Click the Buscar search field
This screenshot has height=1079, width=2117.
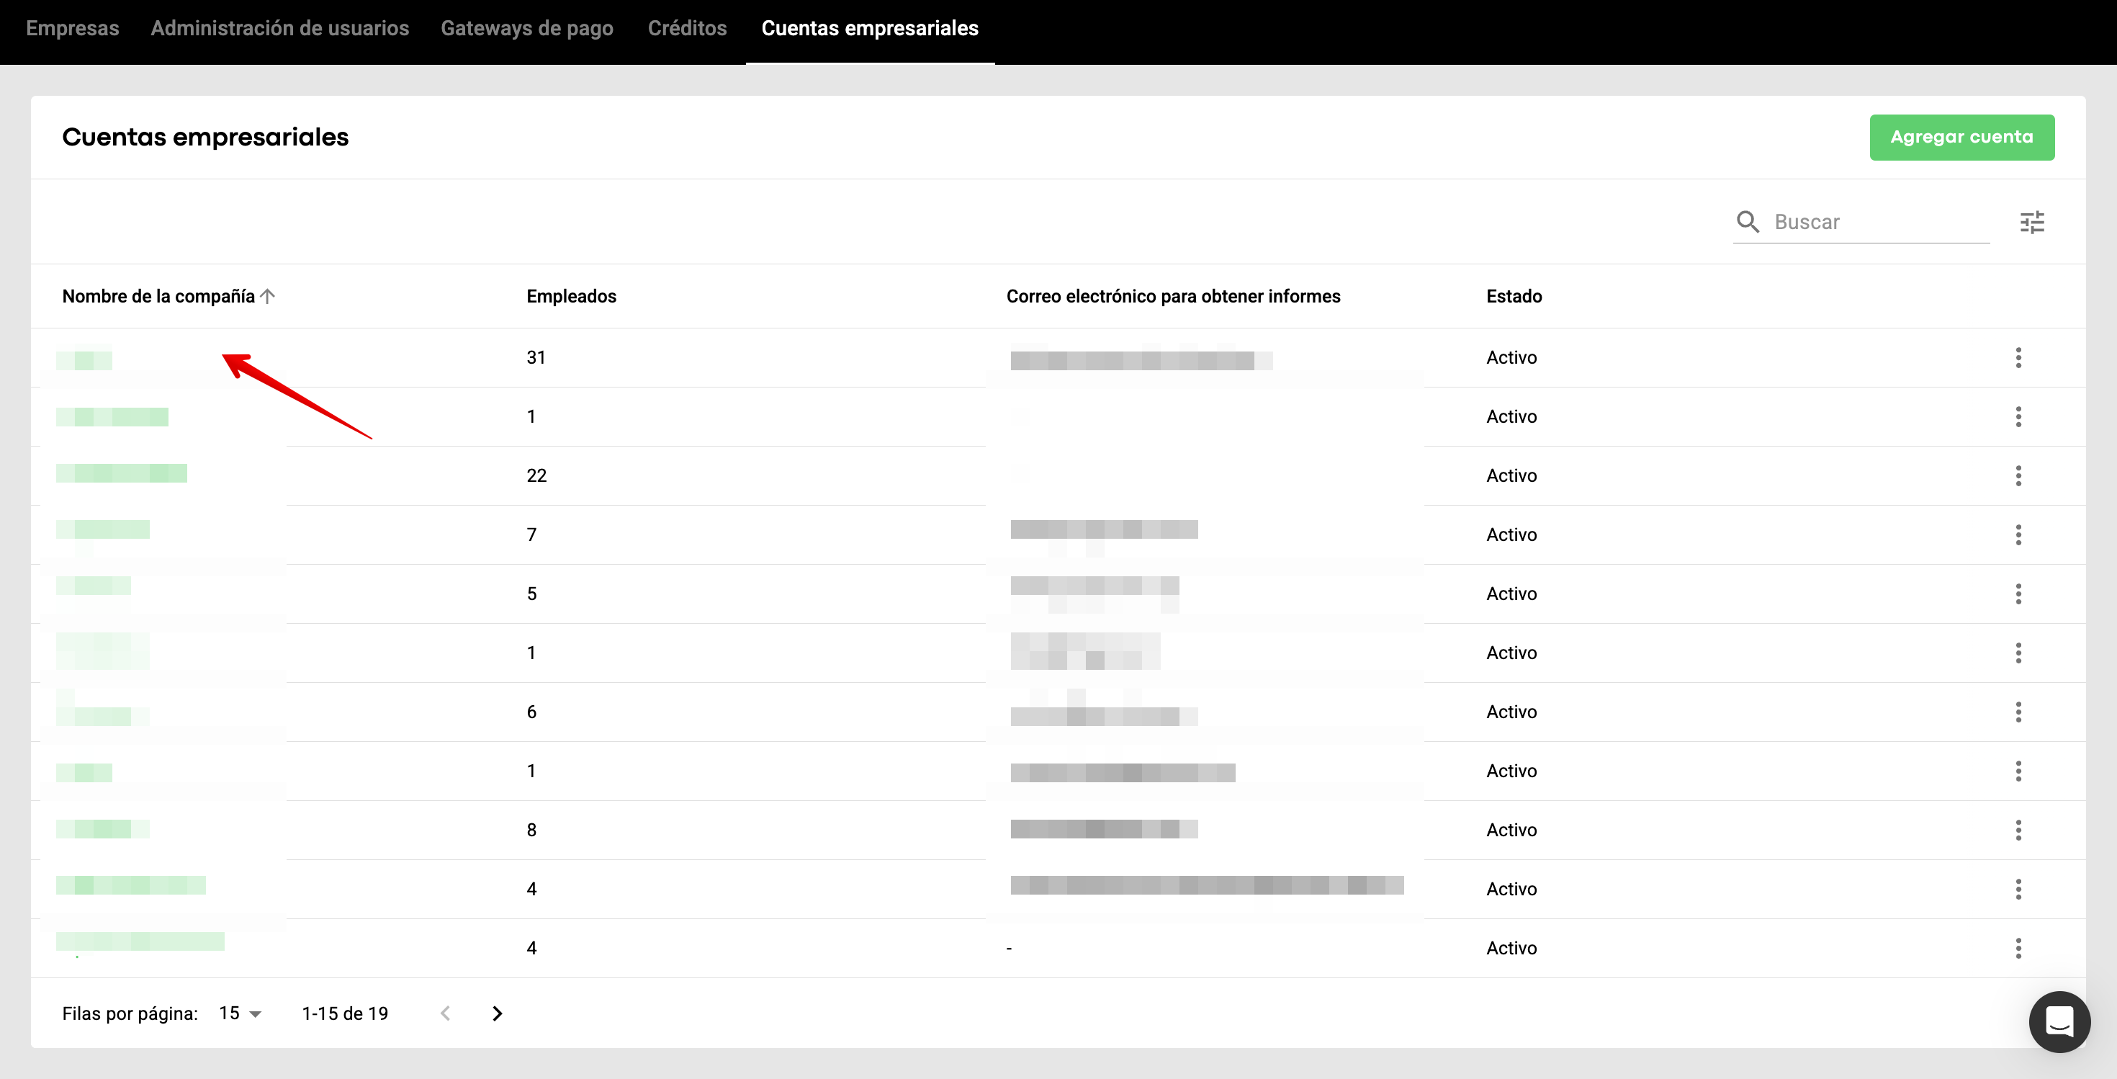[1878, 222]
